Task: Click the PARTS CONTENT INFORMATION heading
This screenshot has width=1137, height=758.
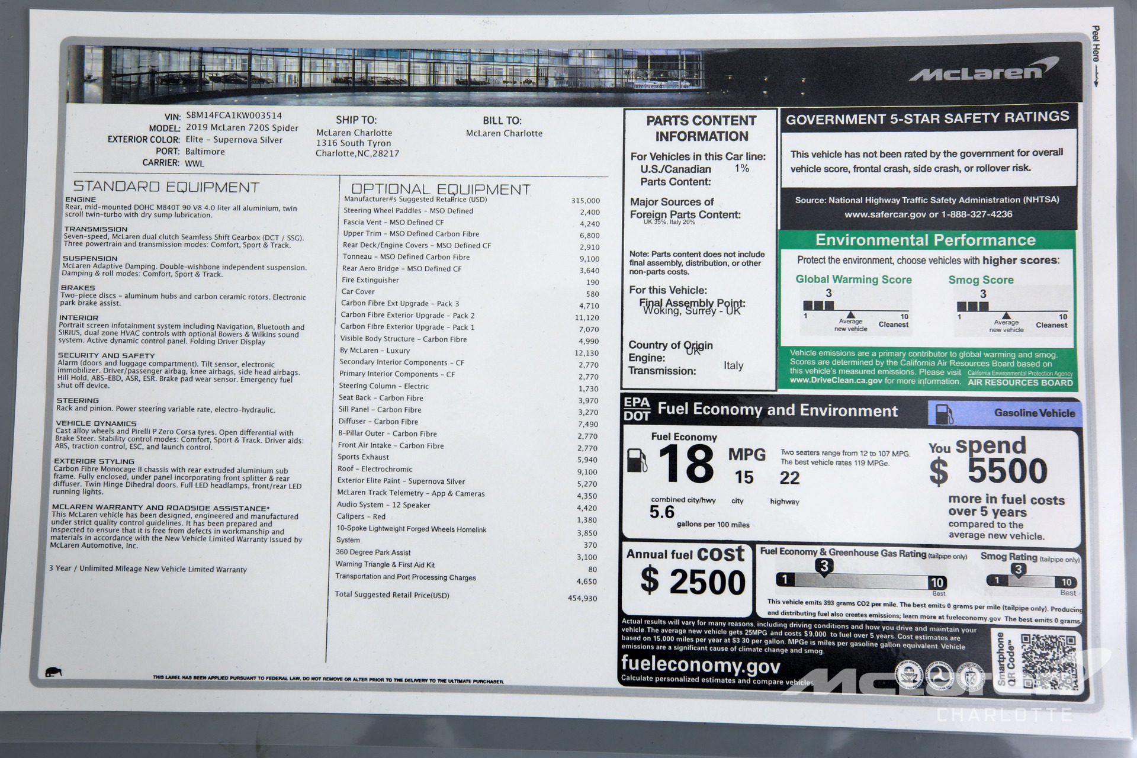Action: (x=701, y=129)
